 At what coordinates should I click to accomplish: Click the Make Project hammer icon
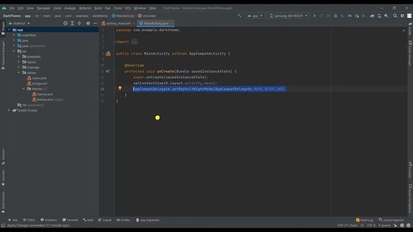coord(239,15)
